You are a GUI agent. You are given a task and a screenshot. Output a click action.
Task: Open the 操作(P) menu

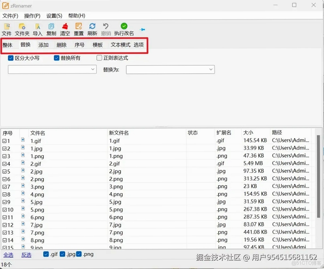32,16
